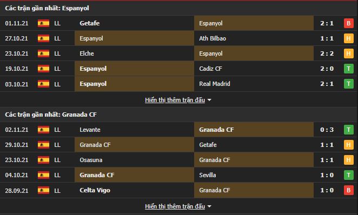This screenshot has width=358, height=215.
Task: Open the 0 : 3 score of Levante match
Action: pyautogui.click(x=327, y=130)
